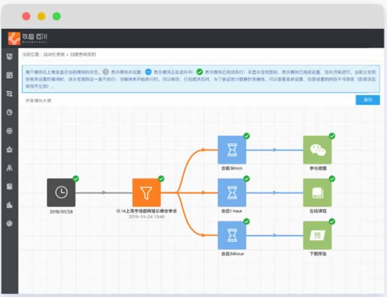Click the green checkmark on funnel node
387x297 pixels.
pyautogui.click(x=161, y=178)
